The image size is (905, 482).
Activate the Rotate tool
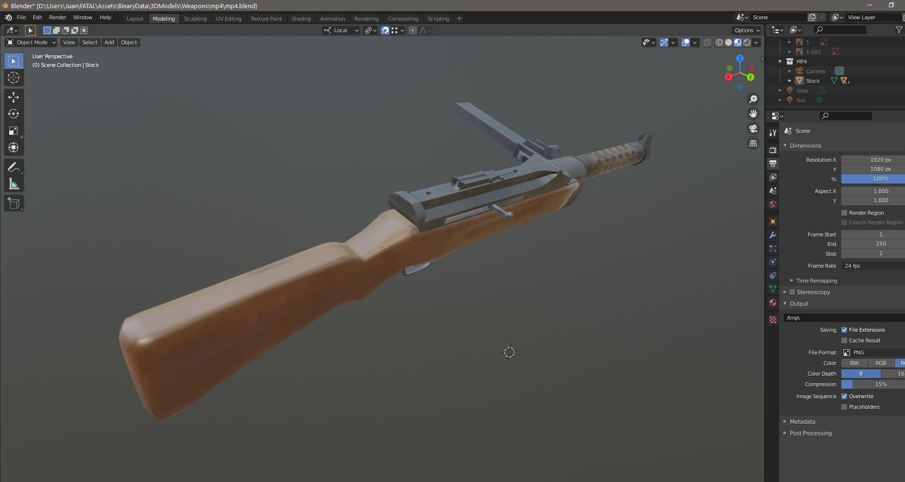click(14, 114)
